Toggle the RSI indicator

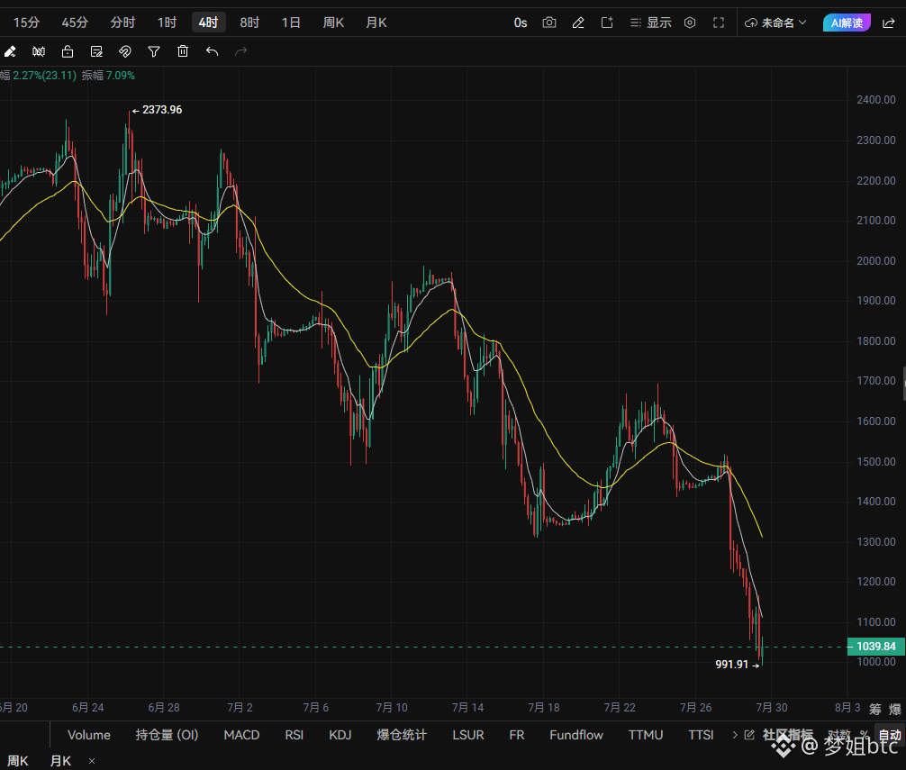294,735
